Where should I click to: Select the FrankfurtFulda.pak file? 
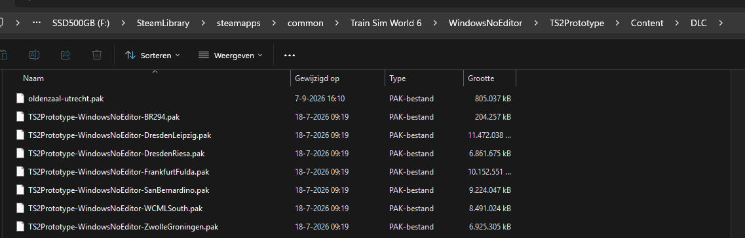point(119,171)
